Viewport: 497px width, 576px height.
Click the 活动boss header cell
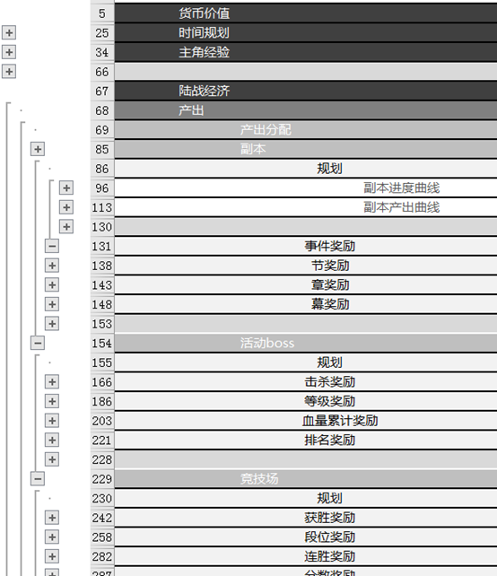point(306,343)
